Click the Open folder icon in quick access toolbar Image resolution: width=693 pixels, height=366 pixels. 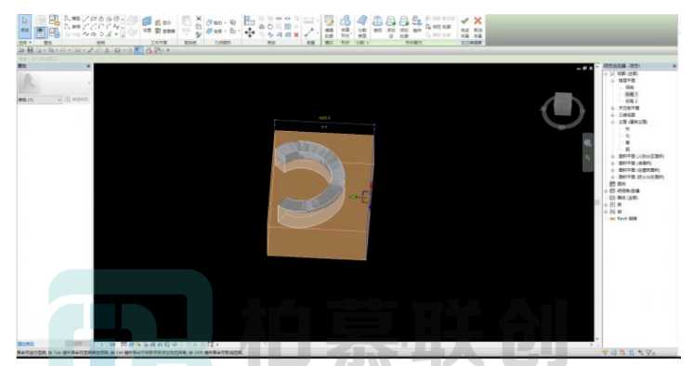(x=21, y=50)
